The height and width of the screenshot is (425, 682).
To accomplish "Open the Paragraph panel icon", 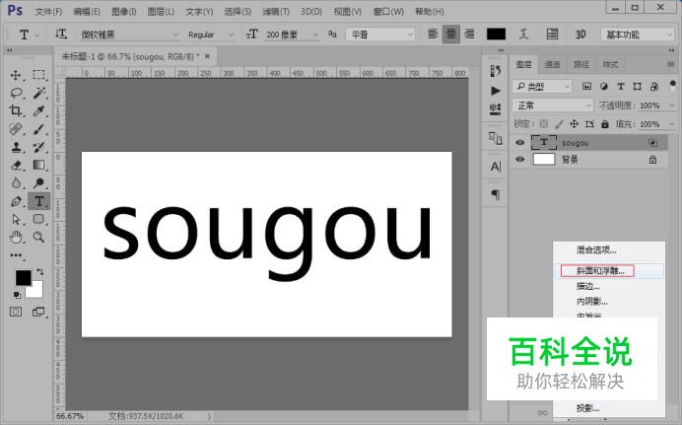I will click(x=495, y=194).
